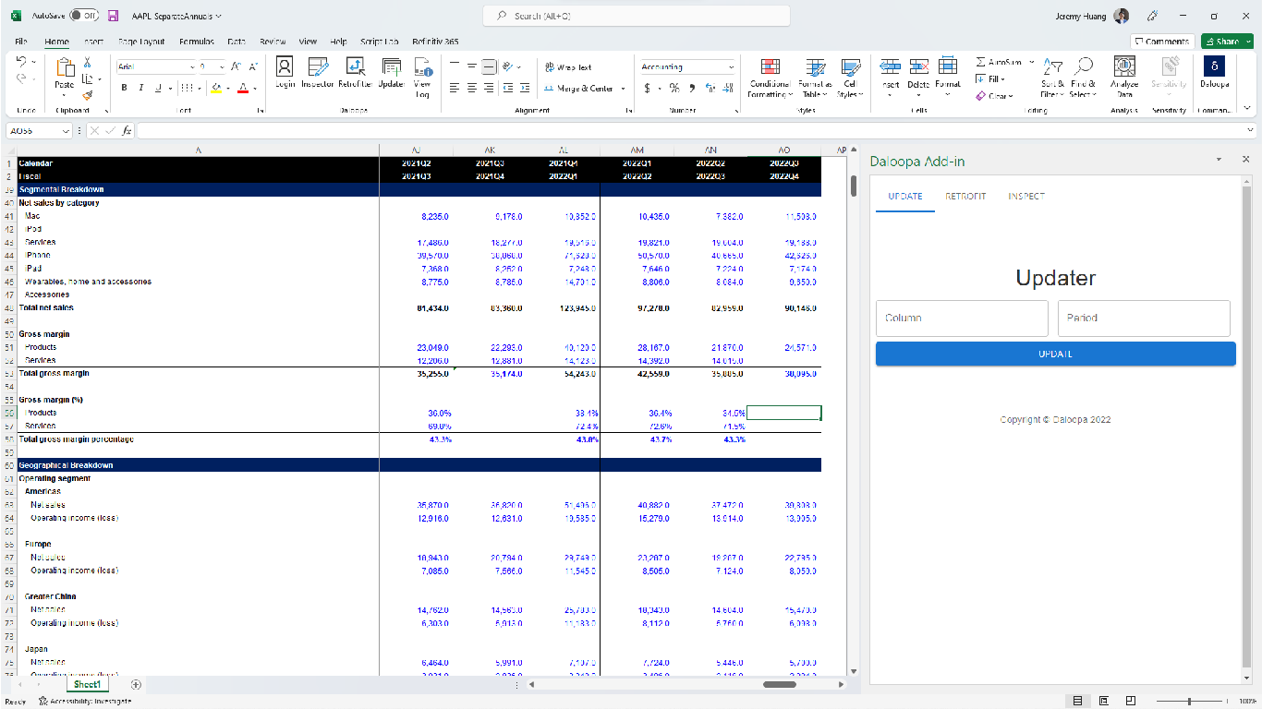
Task: Toggle top vertical alignment
Action: pos(454,66)
